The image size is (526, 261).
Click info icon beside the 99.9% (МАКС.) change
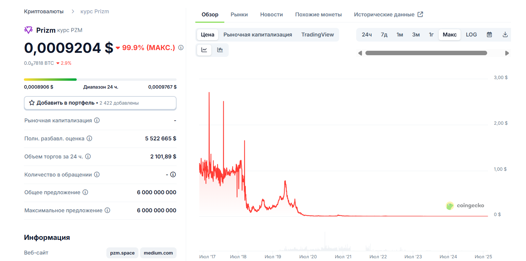181,48
